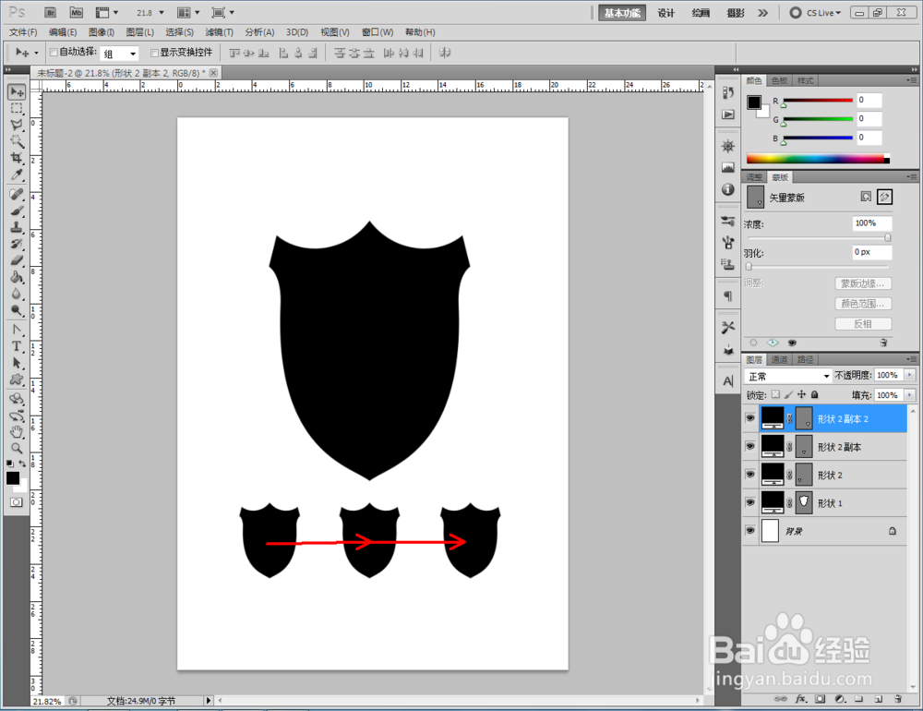Toggle lock all for layer
This screenshot has height=711, width=923.
[815, 394]
